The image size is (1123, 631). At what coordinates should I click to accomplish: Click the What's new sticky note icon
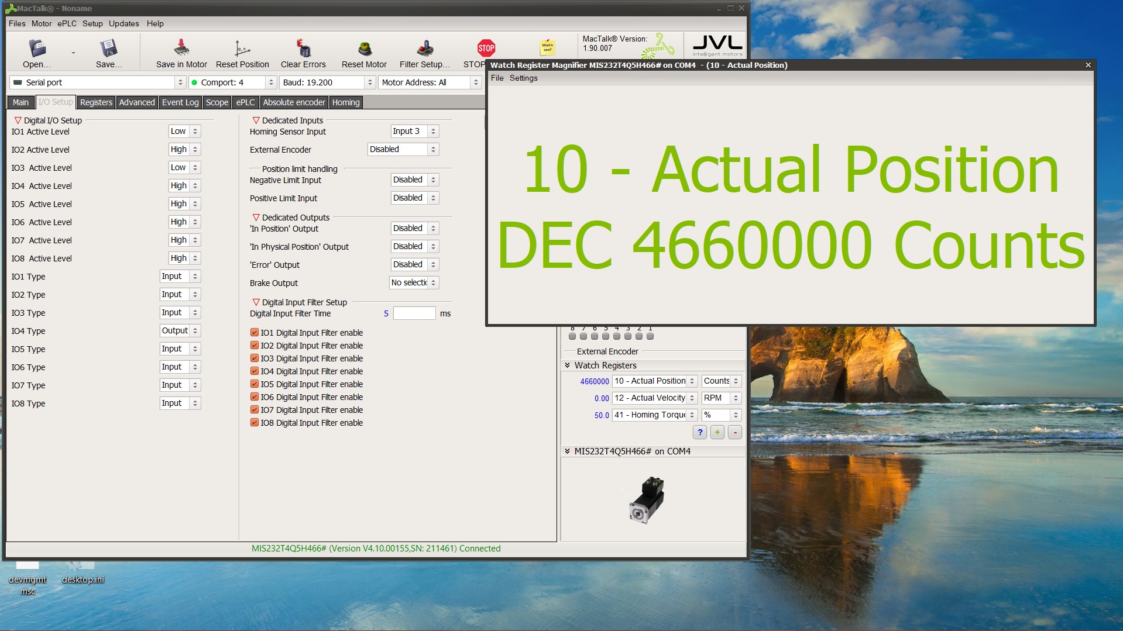pos(547,47)
